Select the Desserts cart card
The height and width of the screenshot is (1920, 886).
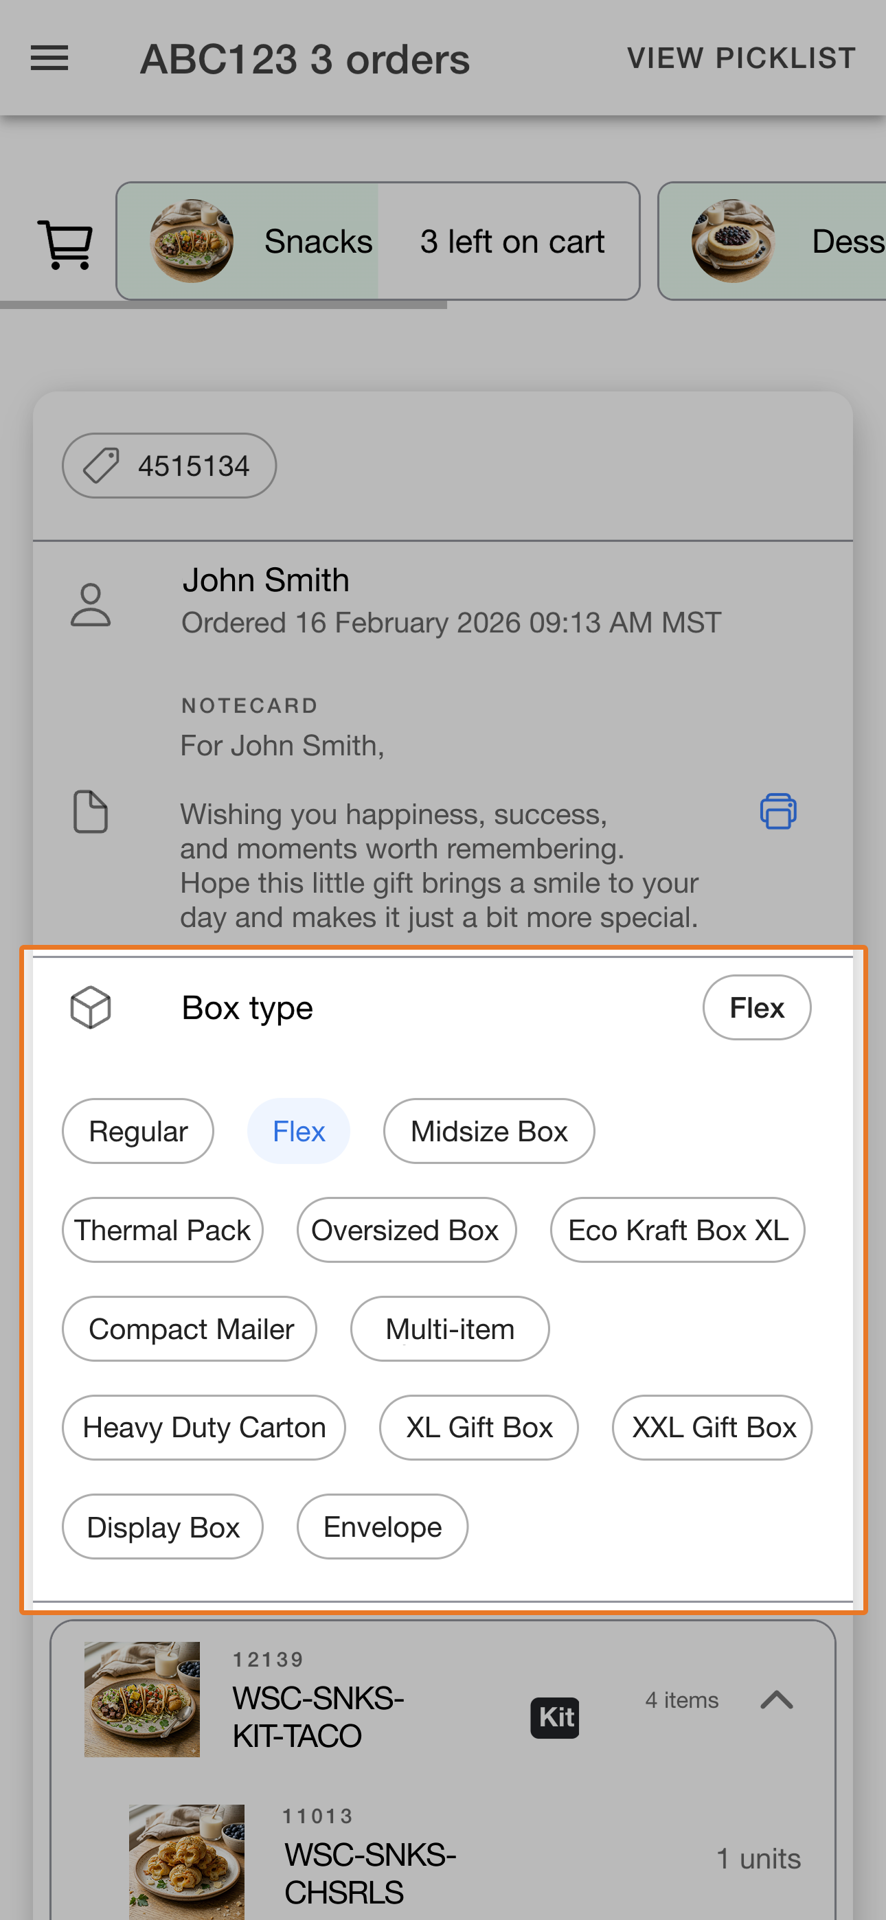point(772,241)
